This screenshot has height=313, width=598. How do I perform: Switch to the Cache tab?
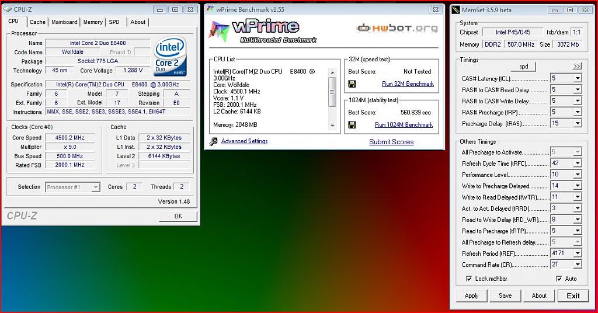pyautogui.click(x=37, y=22)
